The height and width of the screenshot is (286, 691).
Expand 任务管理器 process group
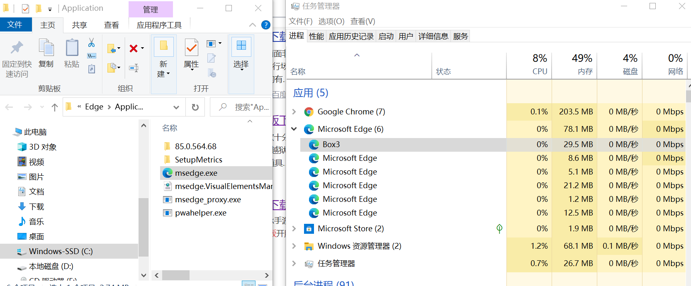(x=294, y=263)
